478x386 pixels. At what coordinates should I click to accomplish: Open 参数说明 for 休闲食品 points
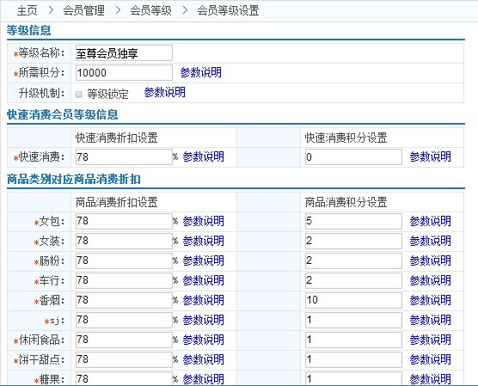(x=431, y=340)
